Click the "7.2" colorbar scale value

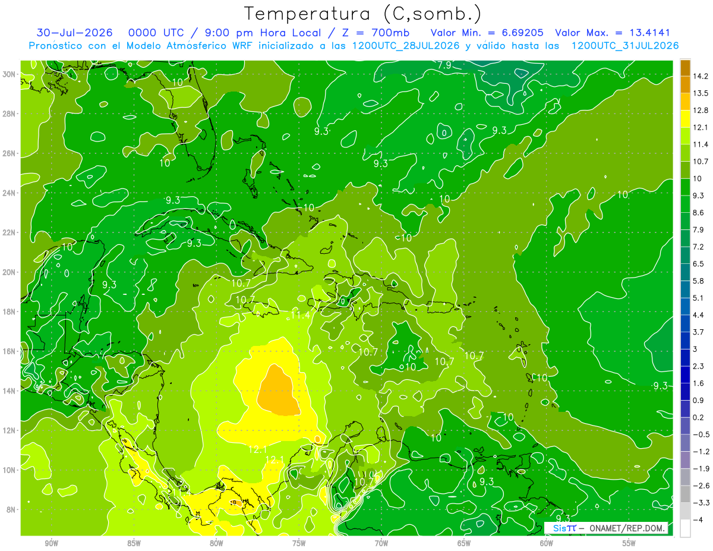pyautogui.click(x=700, y=247)
